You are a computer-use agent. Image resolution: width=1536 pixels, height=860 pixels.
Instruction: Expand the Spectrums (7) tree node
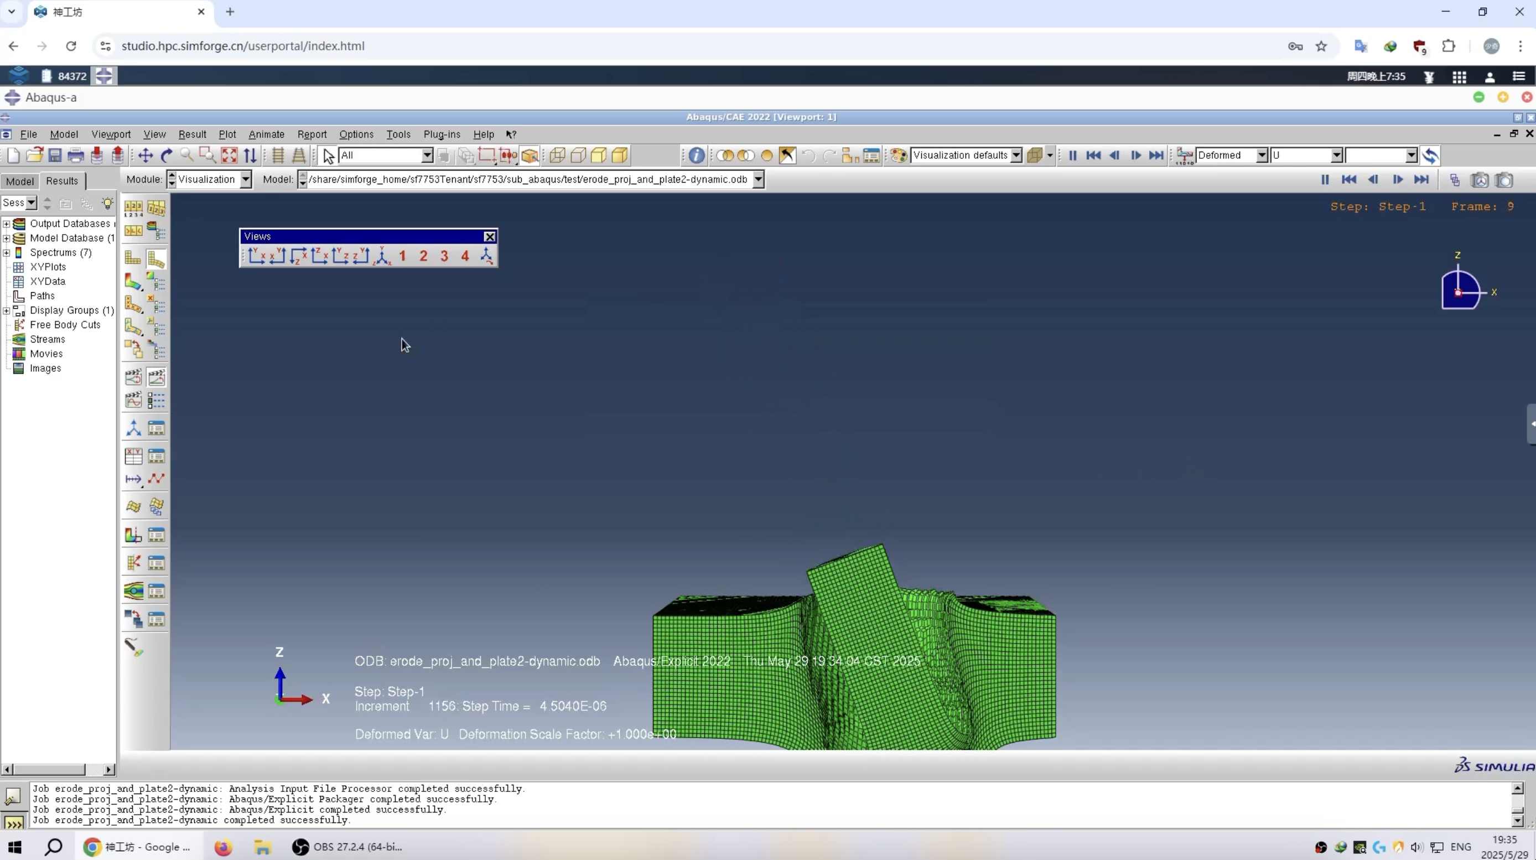coord(7,253)
